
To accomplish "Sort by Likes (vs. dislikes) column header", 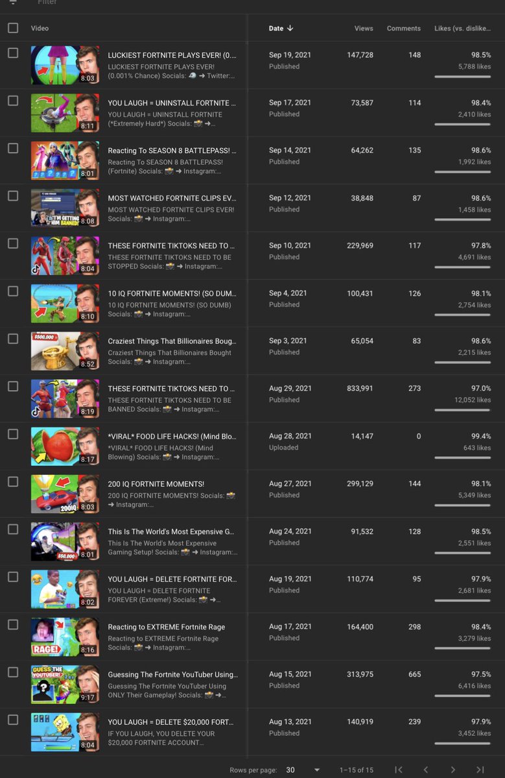I will pos(462,29).
